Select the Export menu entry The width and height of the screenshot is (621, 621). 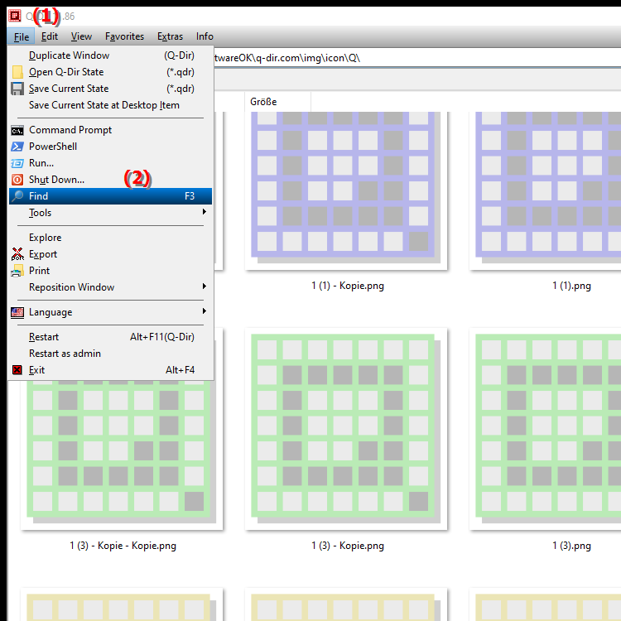click(x=110, y=254)
